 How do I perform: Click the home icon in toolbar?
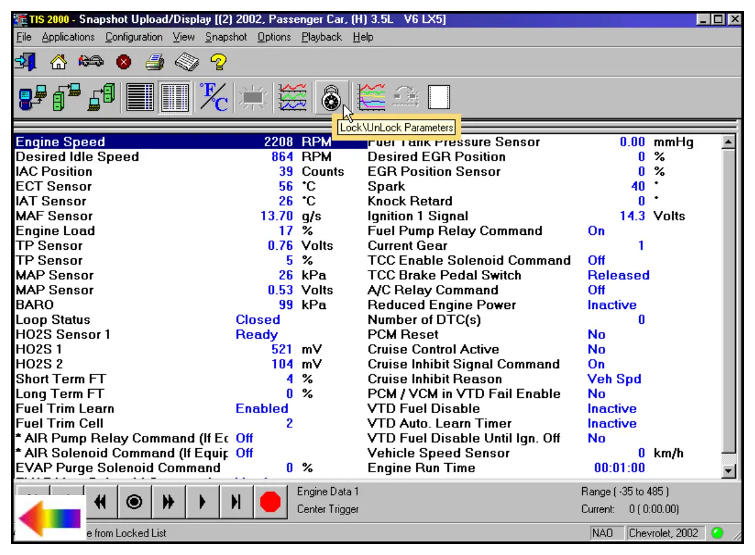[x=57, y=62]
